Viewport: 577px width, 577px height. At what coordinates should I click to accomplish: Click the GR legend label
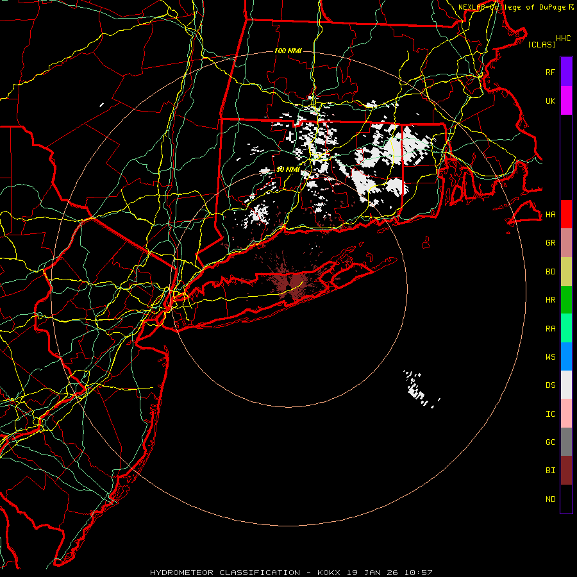click(x=551, y=243)
